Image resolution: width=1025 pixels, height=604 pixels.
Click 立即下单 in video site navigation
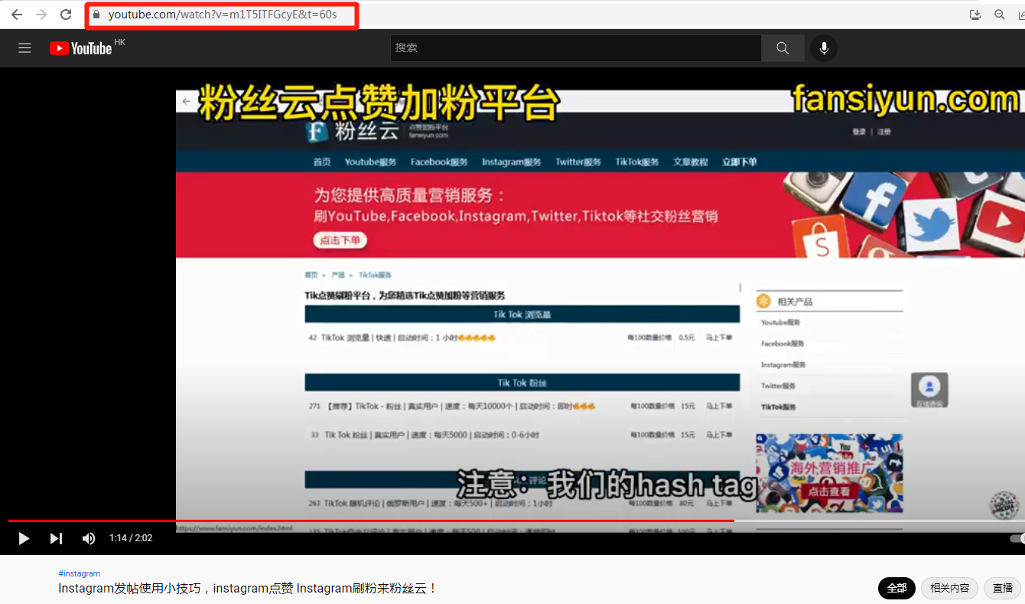(x=740, y=162)
